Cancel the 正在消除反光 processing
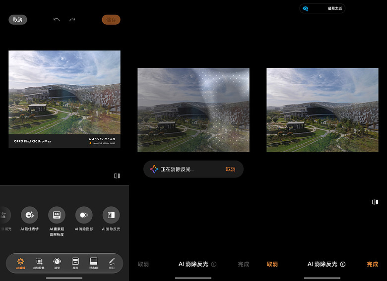This screenshot has height=281, width=387. click(231, 169)
